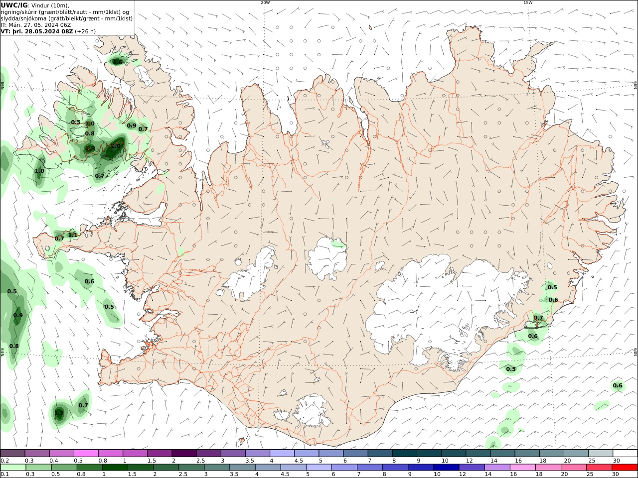Click the 1.2 precipitation value in the ocean
Image resolution: width=638 pixels, height=478 pixels.
(x=59, y=413)
